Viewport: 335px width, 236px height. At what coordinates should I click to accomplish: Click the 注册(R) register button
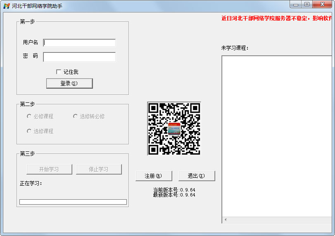(x=154, y=176)
